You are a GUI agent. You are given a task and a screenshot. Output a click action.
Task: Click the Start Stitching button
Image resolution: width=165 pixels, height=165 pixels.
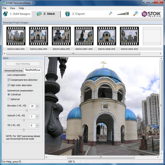[23, 64]
